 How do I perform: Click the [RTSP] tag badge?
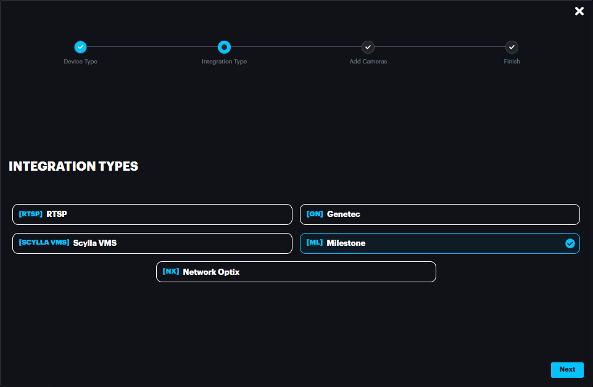pos(31,214)
